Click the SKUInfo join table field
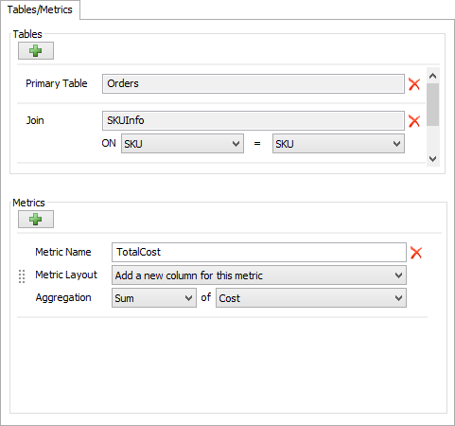455x426 pixels. pyautogui.click(x=254, y=120)
